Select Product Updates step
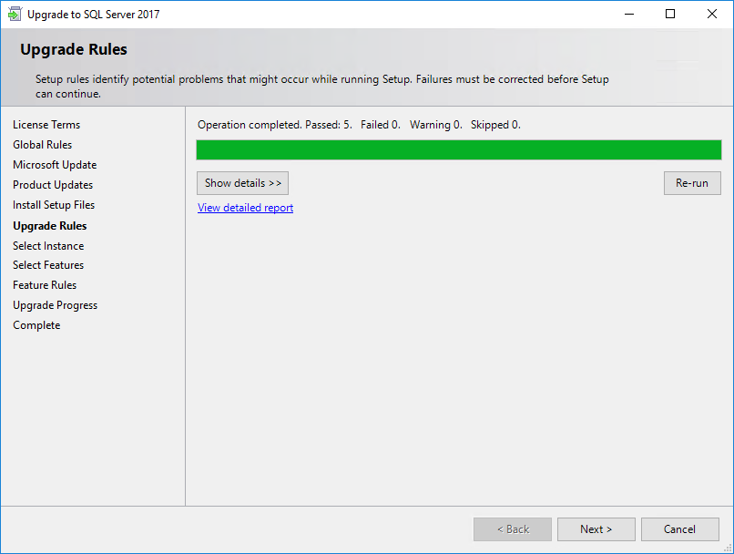The width and height of the screenshot is (734, 554). pos(53,185)
